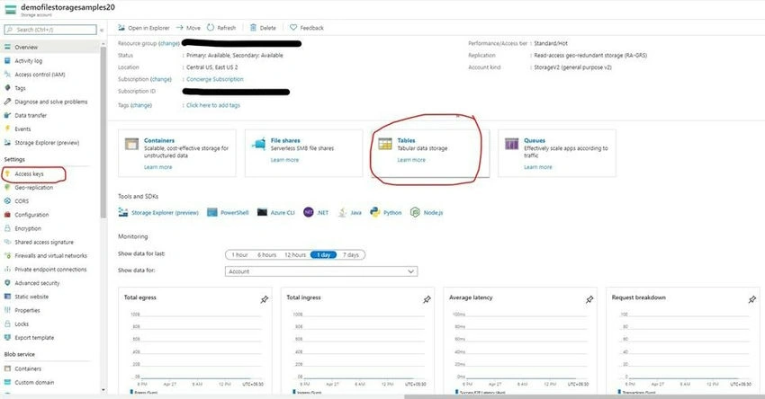Click the PowerShell SDK icon
Screen dimensions: 765x399
(212, 212)
